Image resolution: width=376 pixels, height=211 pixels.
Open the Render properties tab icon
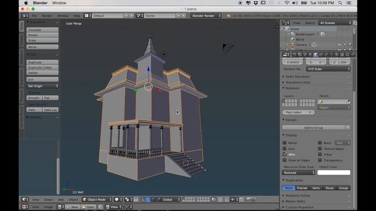[294, 55]
